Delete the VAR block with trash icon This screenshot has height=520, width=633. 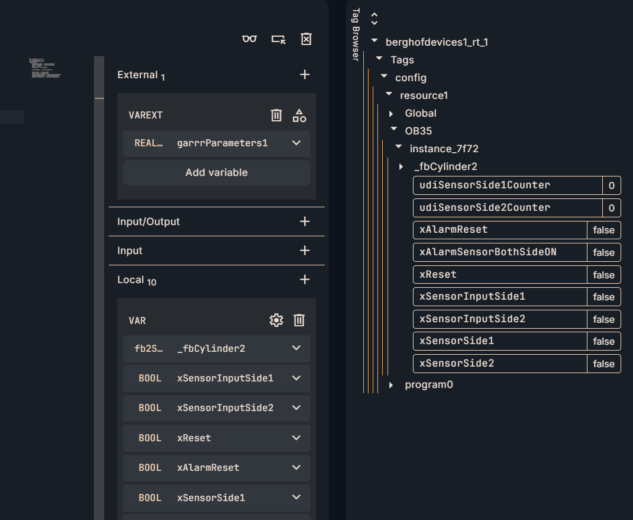point(299,320)
